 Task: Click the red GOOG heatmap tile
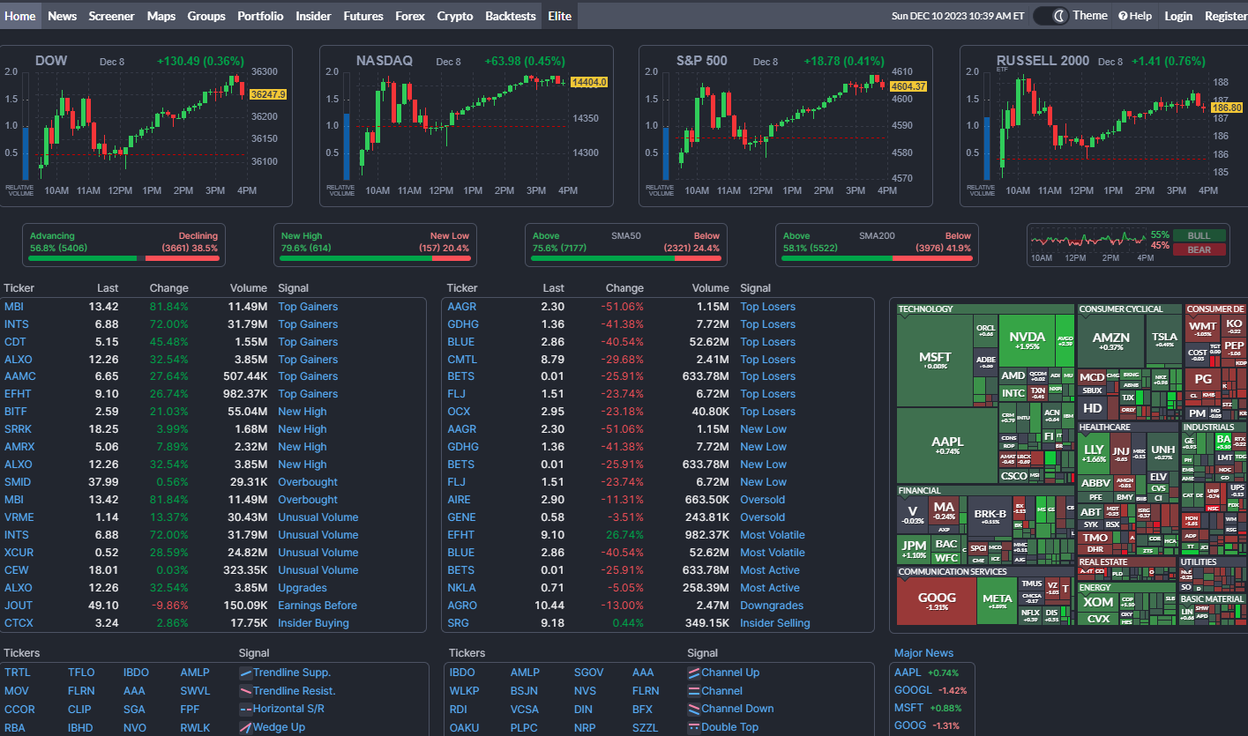[x=936, y=601]
